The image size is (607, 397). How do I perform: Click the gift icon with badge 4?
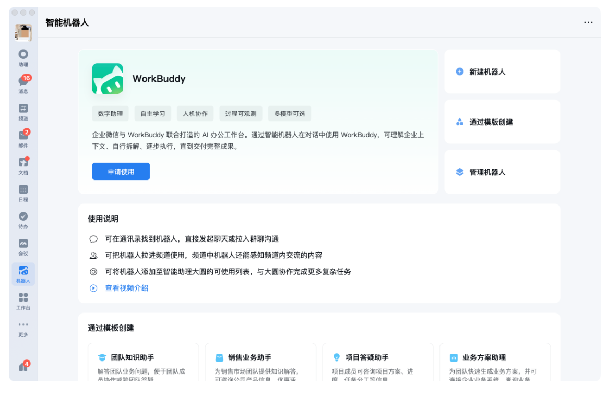tap(23, 366)
